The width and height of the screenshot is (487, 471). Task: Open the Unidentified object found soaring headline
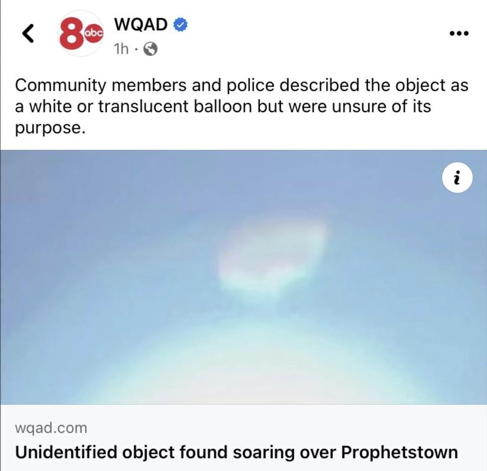point(236,452)
